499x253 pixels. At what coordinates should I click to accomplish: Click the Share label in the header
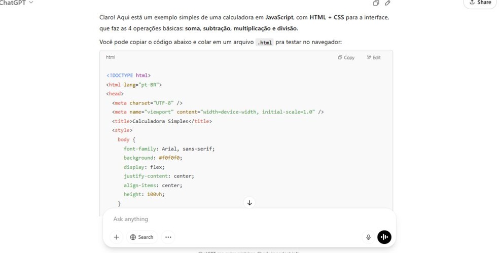coord(484,3)
